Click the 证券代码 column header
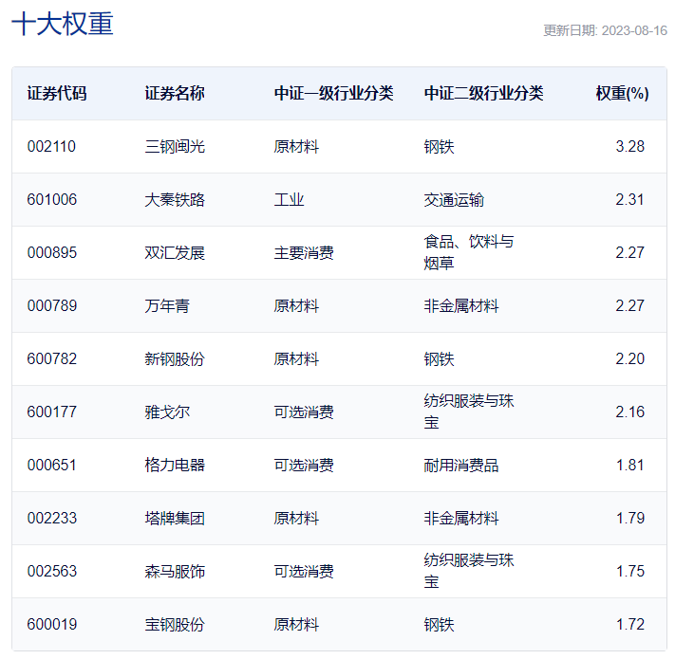The width and height of the screenshot is (675, 659). (x=57, y=93)
